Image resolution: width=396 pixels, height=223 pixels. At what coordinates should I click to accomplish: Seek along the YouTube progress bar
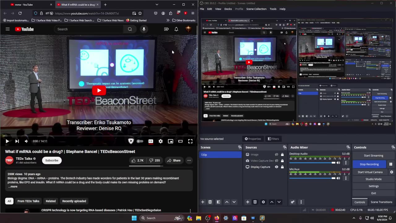[99, 136]
